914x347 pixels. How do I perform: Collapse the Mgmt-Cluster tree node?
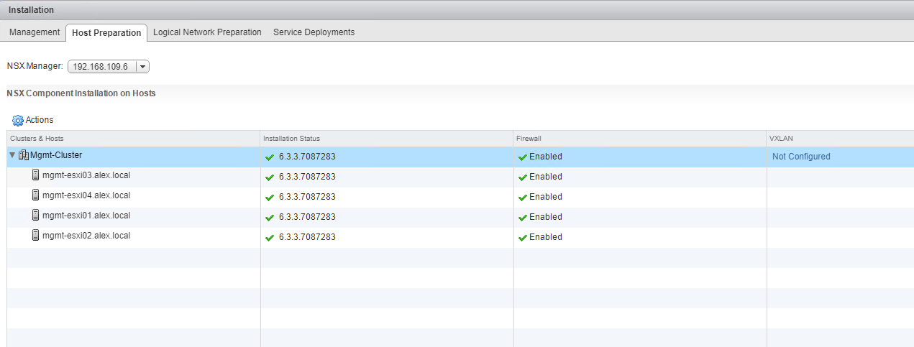click(12, 155)
